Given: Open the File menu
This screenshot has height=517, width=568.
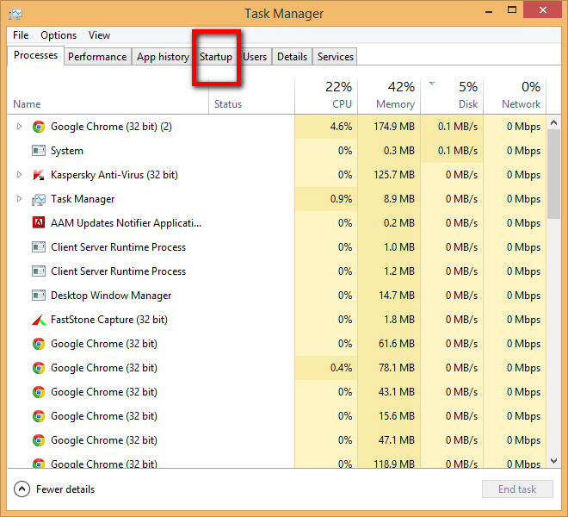Looking at the screenshot, I should tap(21, 35).
